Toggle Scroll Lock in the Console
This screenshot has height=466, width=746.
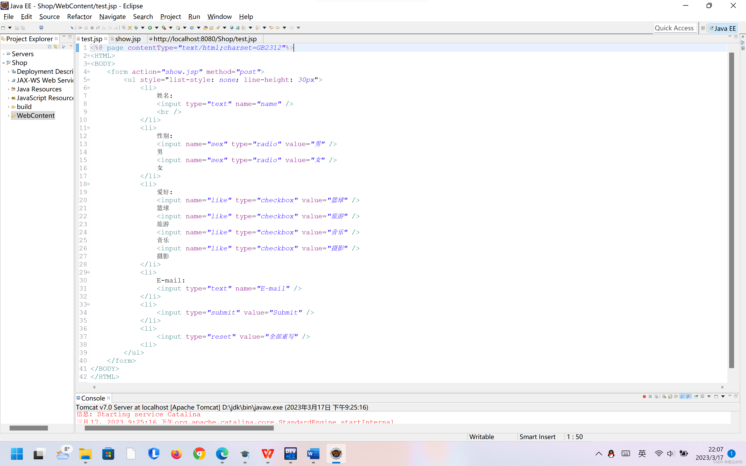pos(670,396)
